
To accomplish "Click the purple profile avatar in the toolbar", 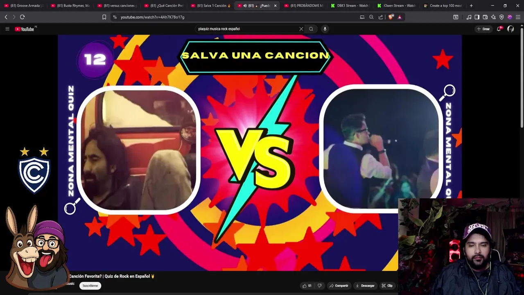I will click(510, 17).
